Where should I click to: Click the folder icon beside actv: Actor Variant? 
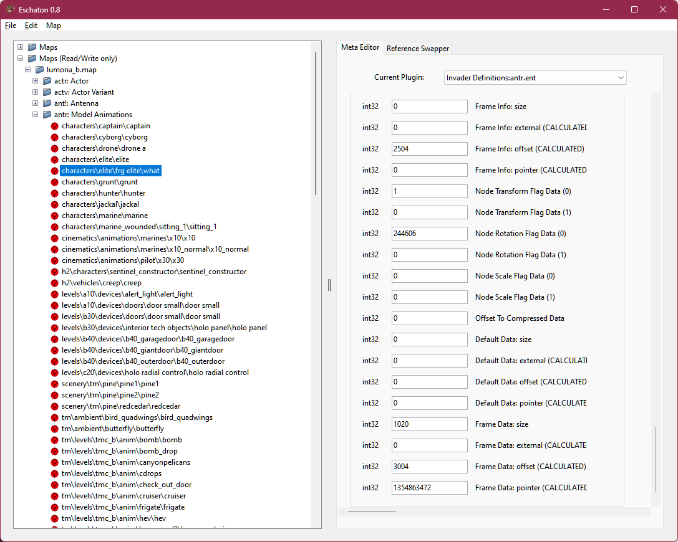(x=47, y=92)
